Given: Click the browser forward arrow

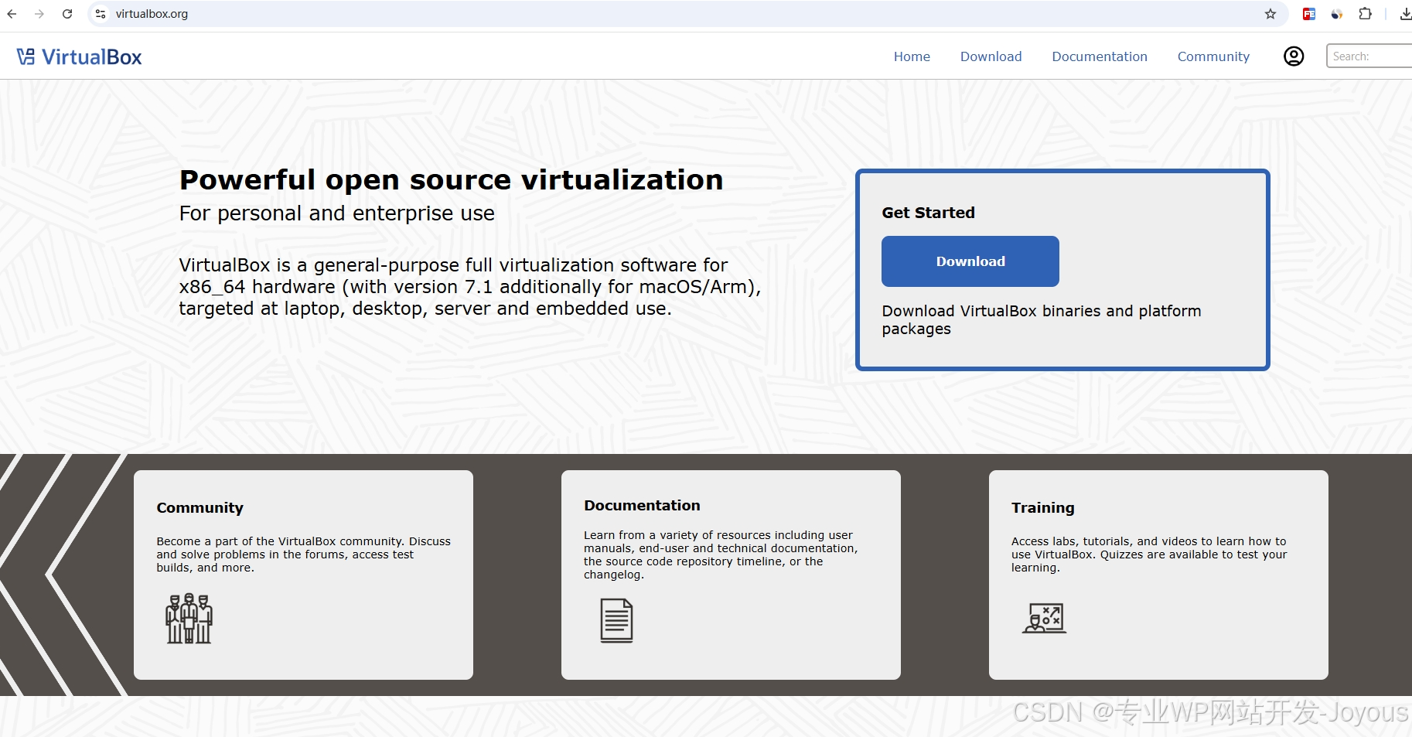Looking at the screenshot, I should pyautogui.click(x=39, y=14).
